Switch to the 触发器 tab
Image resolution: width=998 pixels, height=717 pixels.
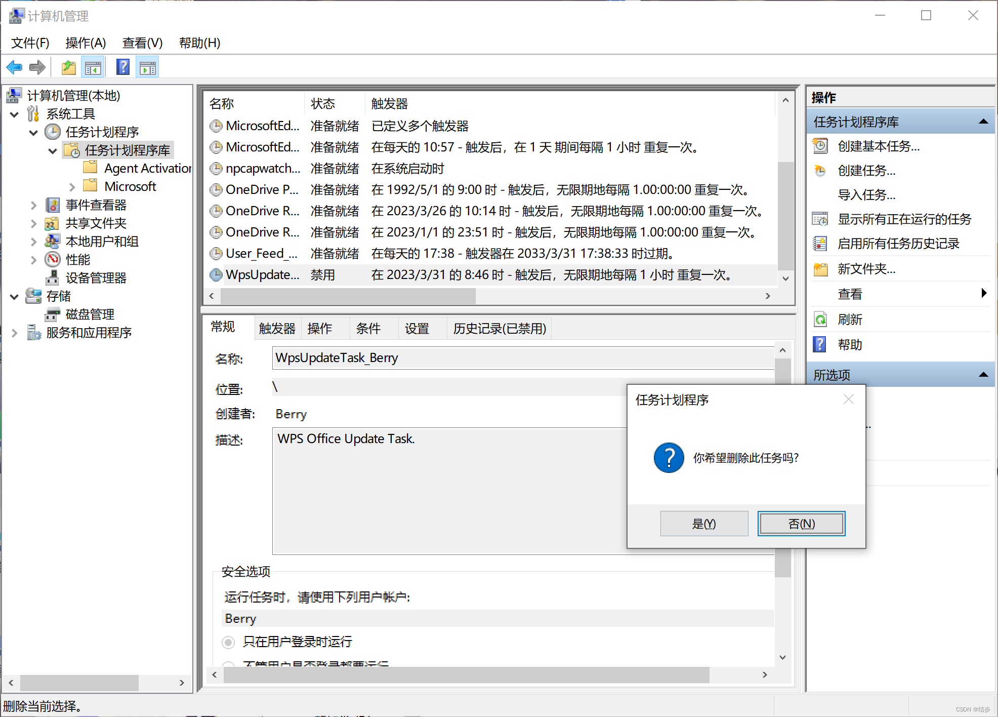click(x=277, y=329)
